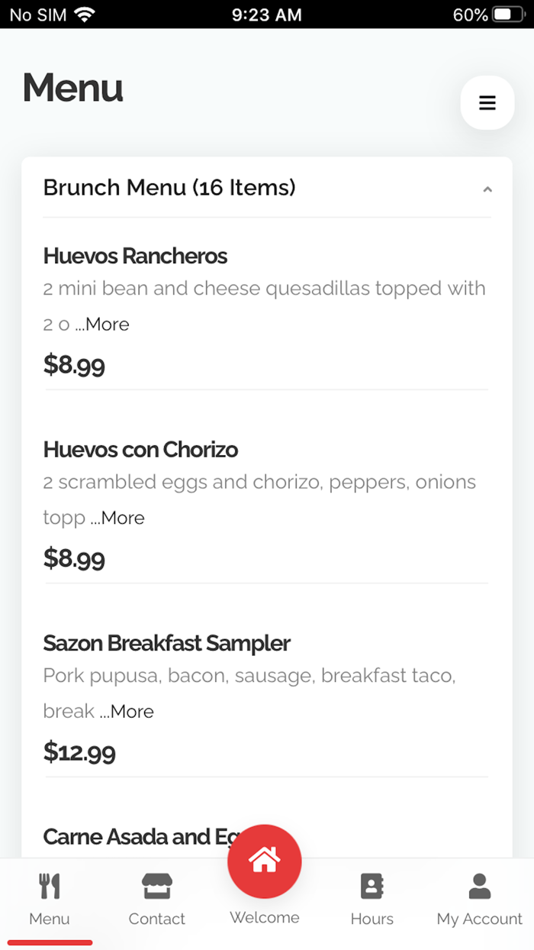Select the Contact storefront icon
This screenshot has height=950, width=534.
click(x=156, y=886)
